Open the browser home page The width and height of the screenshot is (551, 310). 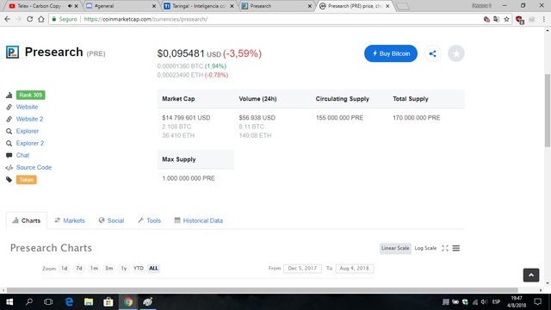pos(41,19)
